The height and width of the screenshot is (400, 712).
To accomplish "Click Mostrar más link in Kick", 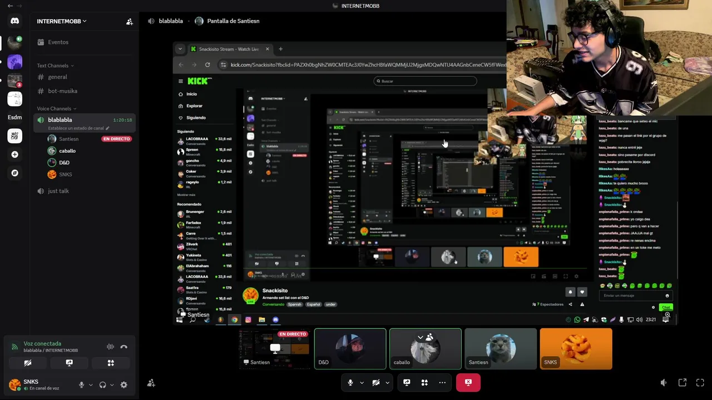I will [x=186, y=194].
